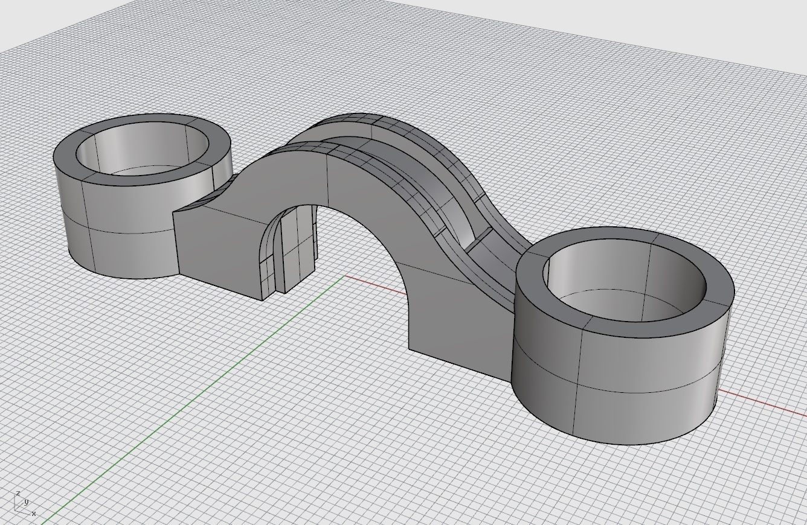The image size is (807, 525).
Task: Click the X axis label in viewport gizmo
Action: click(34, 514)
